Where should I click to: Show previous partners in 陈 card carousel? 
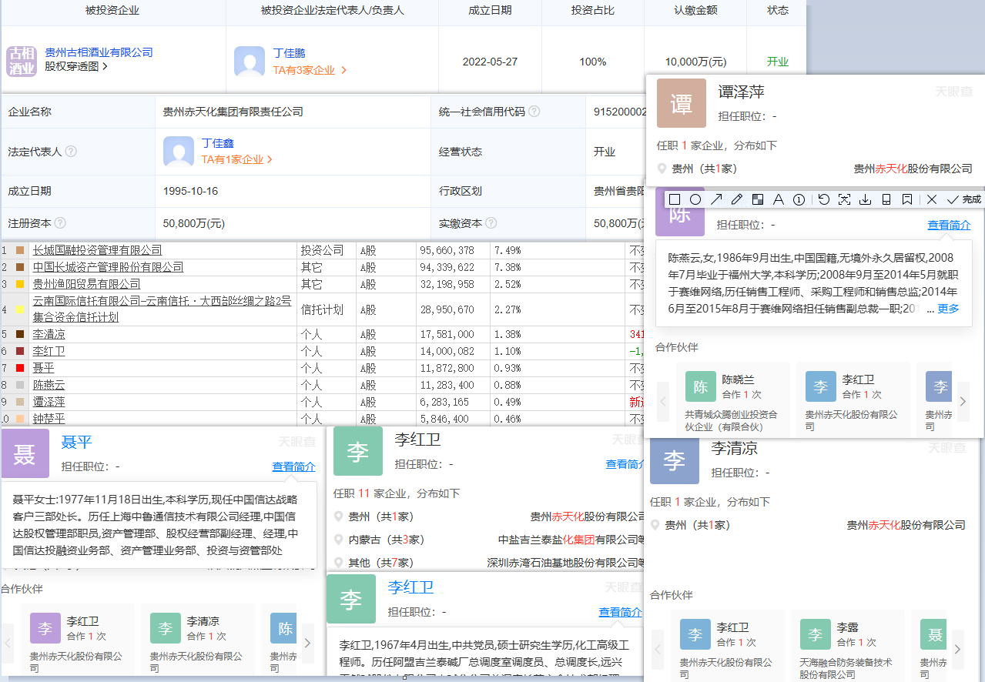click(x=663, y=401)
